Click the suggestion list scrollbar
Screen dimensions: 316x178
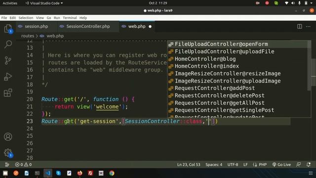(309, 66)
